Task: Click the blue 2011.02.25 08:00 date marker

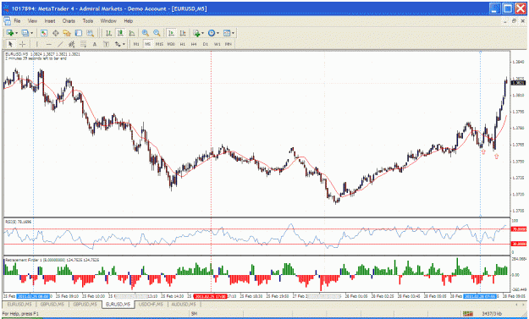Action: point(33,296)
